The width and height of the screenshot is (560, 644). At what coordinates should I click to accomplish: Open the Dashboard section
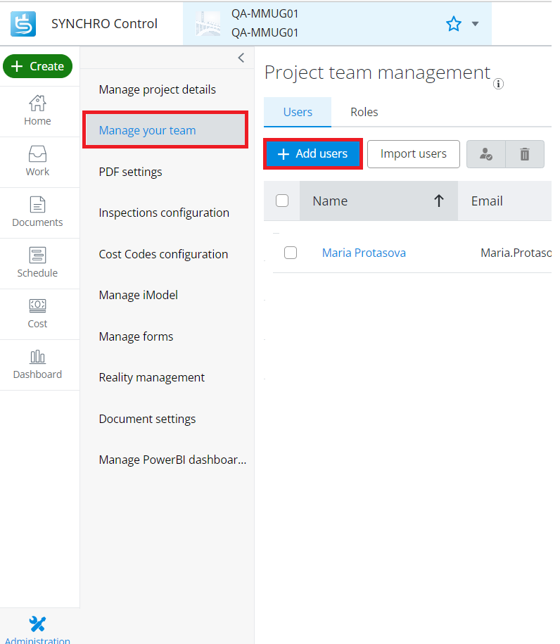point(37,365)
